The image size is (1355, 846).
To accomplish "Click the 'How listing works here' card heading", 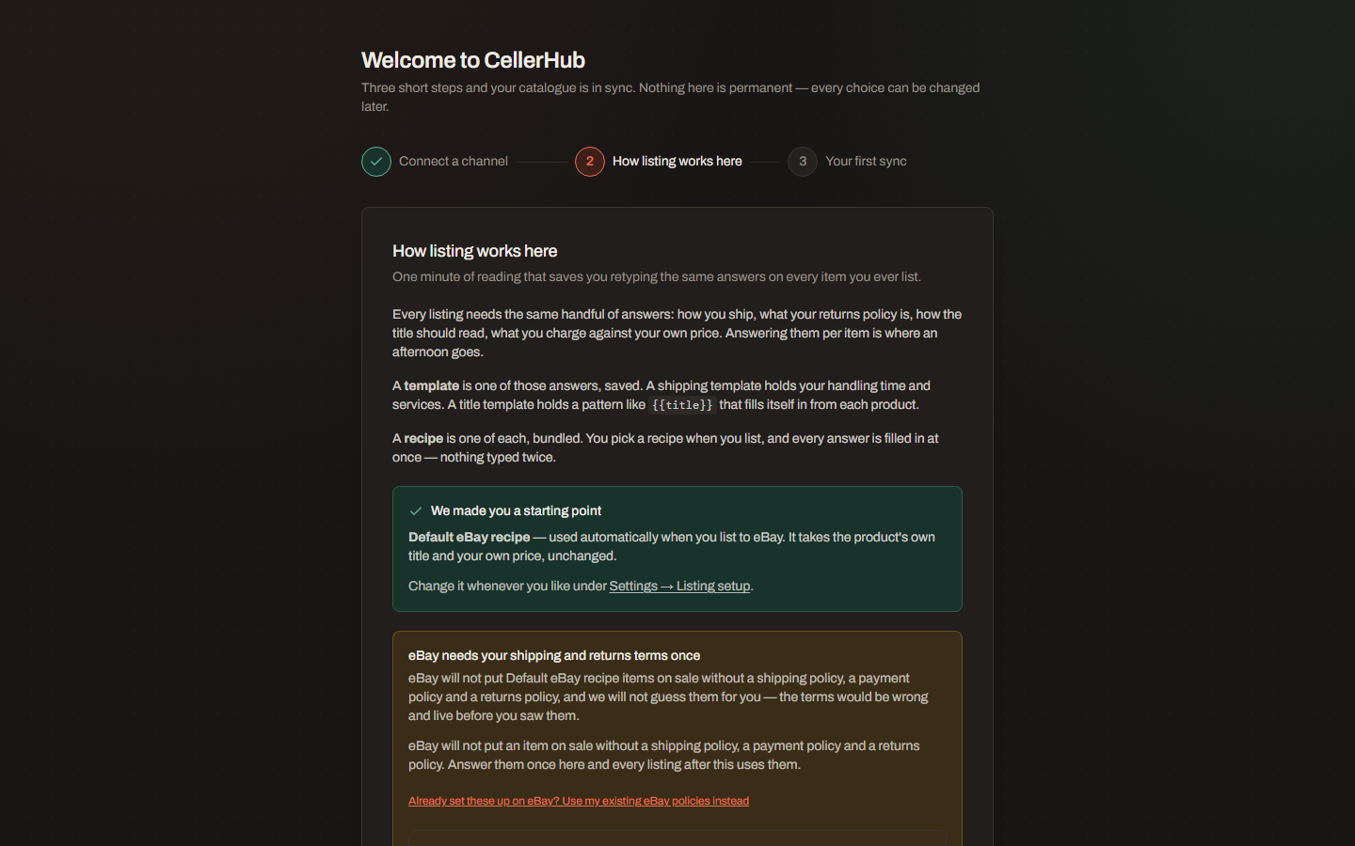I will click(x=475, y=251).
